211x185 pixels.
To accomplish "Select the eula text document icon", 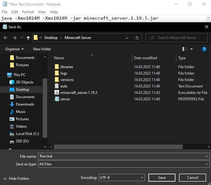I will point(57,86).
